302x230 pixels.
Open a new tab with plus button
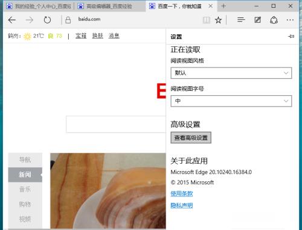223,6
